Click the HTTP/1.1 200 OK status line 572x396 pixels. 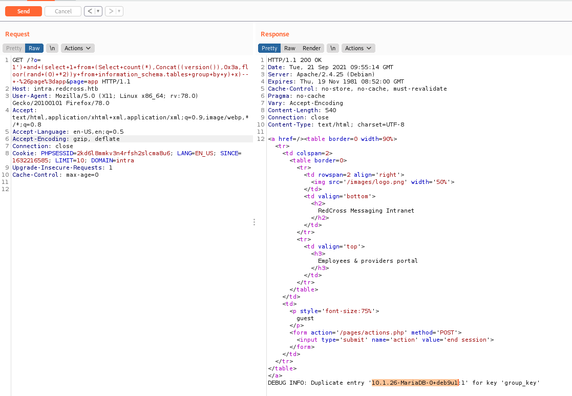295,60
